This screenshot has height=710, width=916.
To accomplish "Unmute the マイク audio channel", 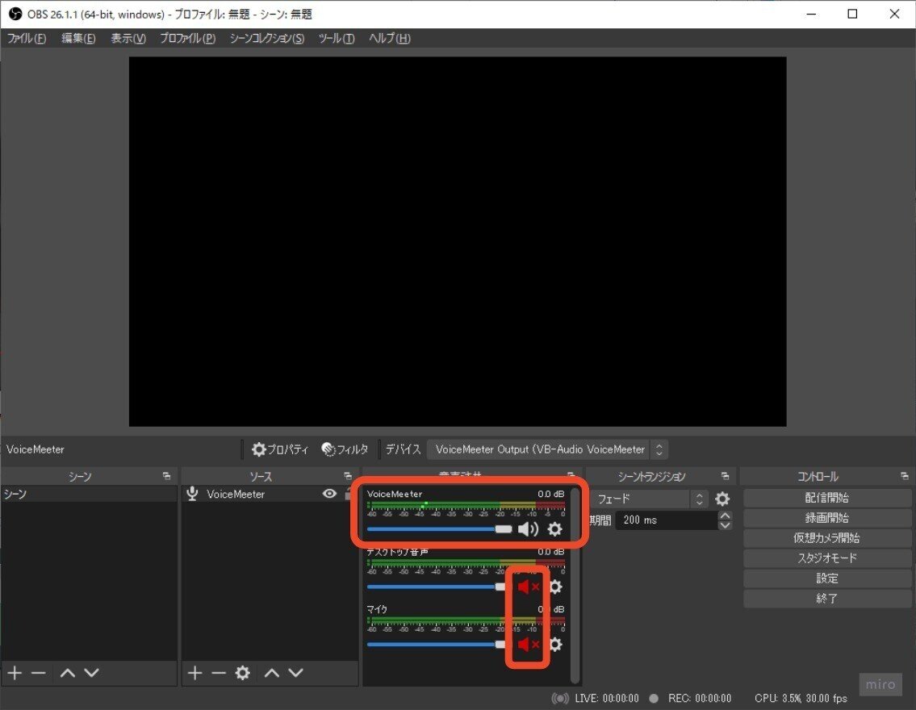I will (x=528, y=644).
